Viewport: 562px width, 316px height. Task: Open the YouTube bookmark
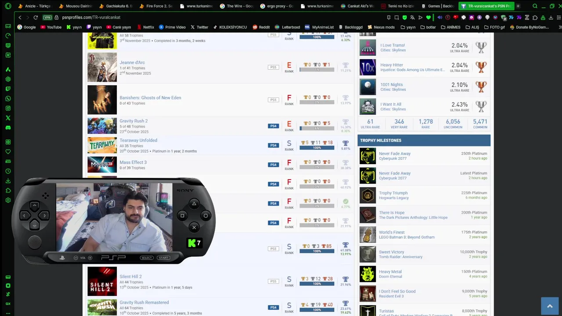pyautogui.click(x=51, y=27)
